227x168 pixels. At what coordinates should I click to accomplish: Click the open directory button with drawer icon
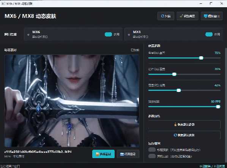[128, 154]
